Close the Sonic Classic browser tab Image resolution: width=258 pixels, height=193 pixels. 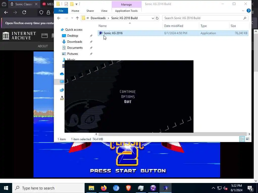point(36,4)
